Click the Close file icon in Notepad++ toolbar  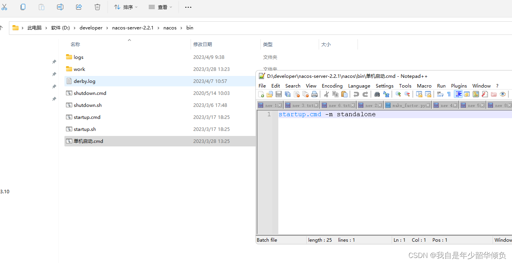[297, 94]
